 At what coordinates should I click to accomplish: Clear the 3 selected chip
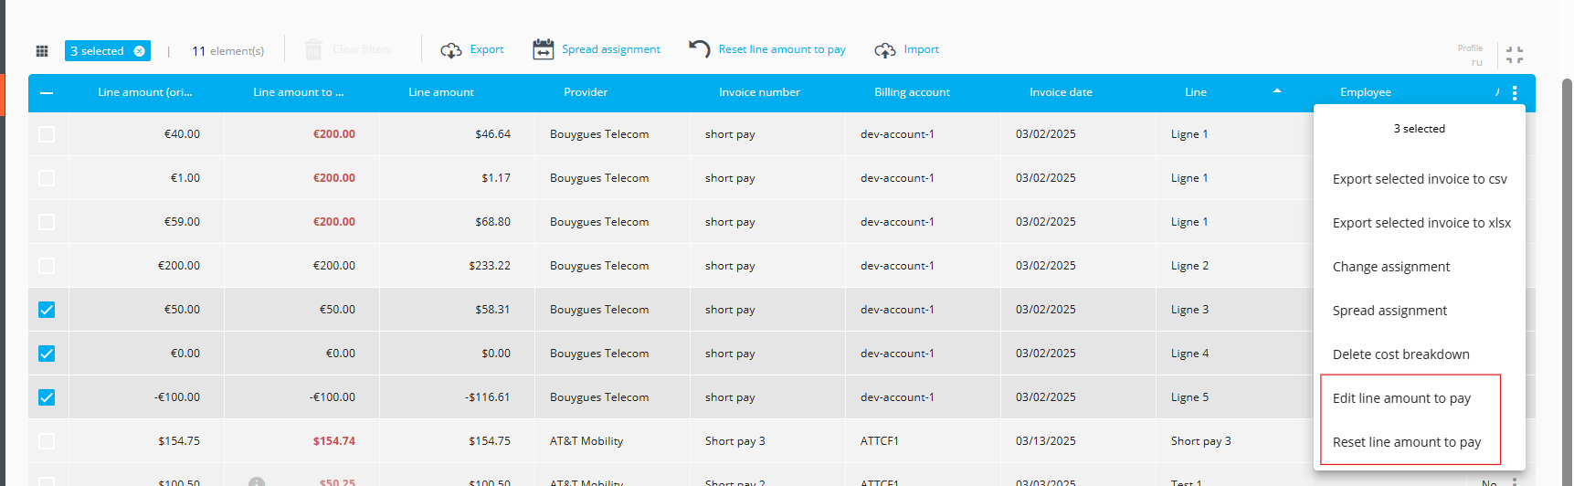(140, 51)
